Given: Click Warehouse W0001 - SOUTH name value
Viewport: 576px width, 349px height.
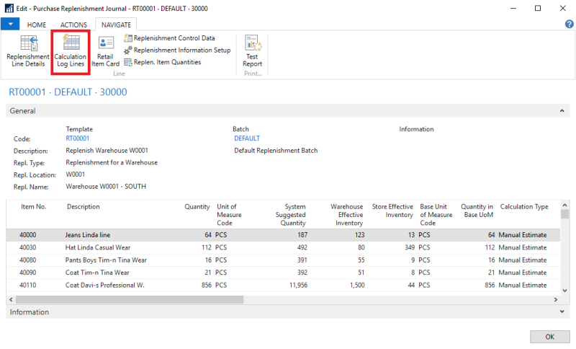Looking at the screenshot, I should (106, 187).
